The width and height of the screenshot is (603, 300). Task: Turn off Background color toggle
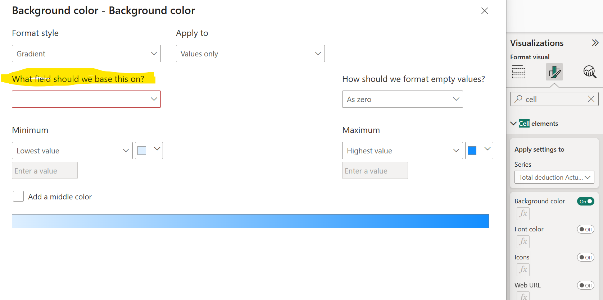click(586, 201)
